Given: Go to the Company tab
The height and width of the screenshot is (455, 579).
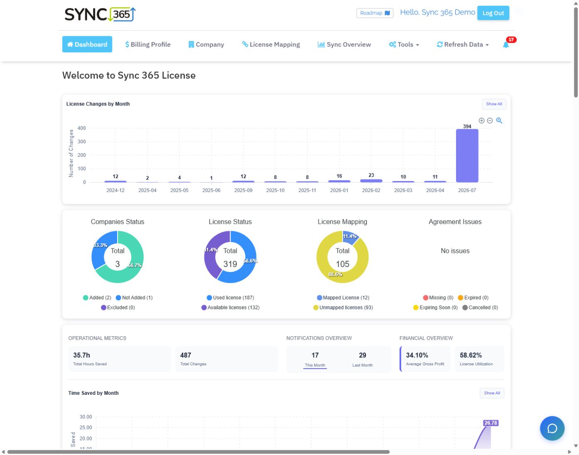Looking at the screenshot, I should pos(206,44).
